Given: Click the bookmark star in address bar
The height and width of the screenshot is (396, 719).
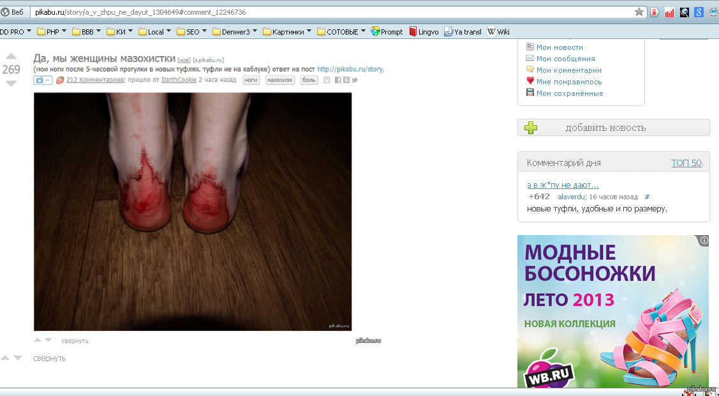Looking at the screenshot, I should (x=639, y=12).
